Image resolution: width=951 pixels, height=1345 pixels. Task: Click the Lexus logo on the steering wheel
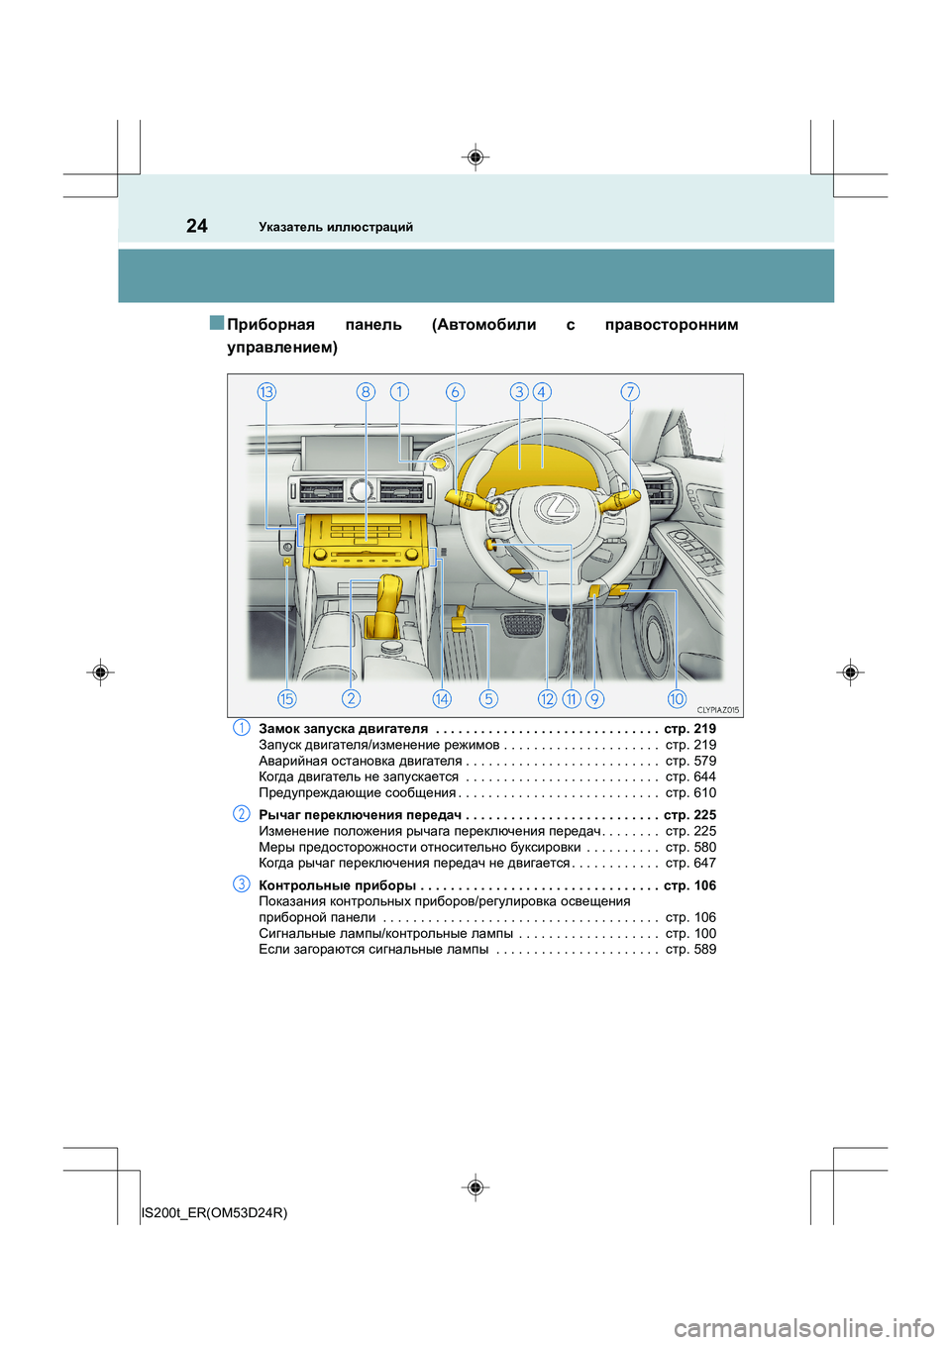click(x=557, y=508)
